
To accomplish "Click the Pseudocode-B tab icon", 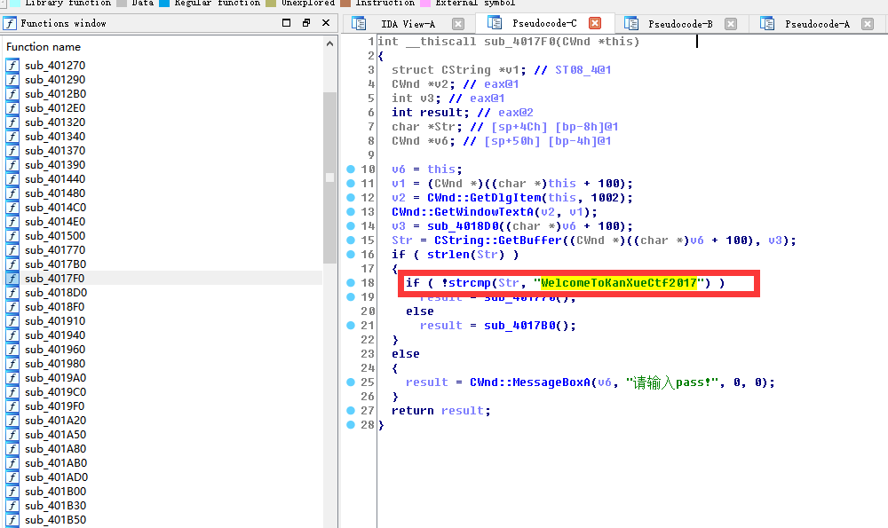I will [x=630, y=23].
